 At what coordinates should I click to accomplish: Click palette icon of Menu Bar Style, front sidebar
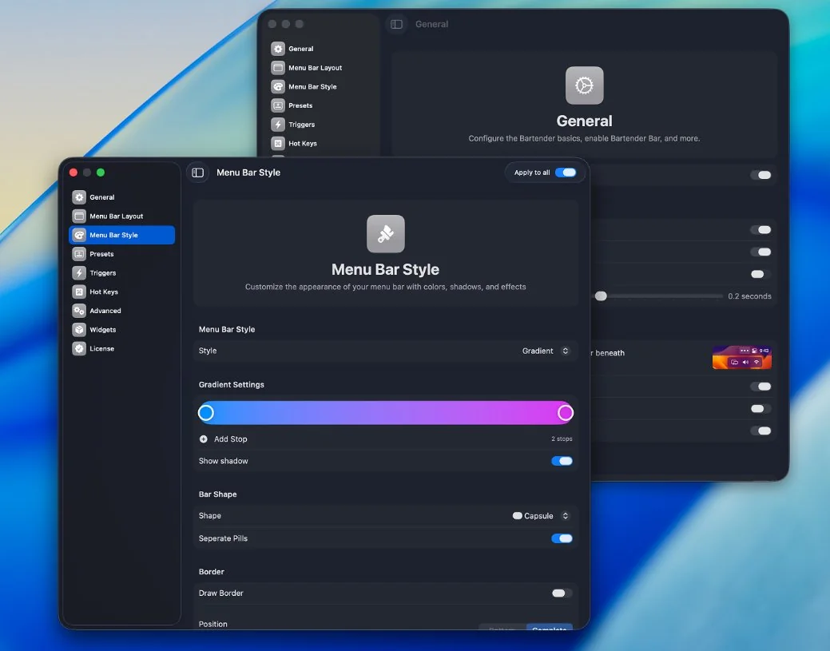click(x=79, y=235)
